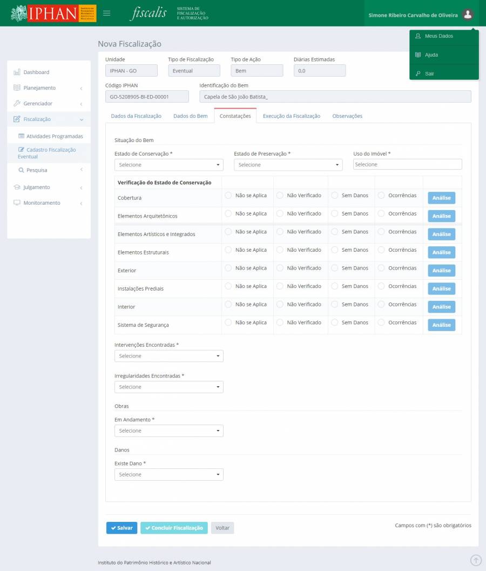Click the user avatar icon

(x=468, y=15)
